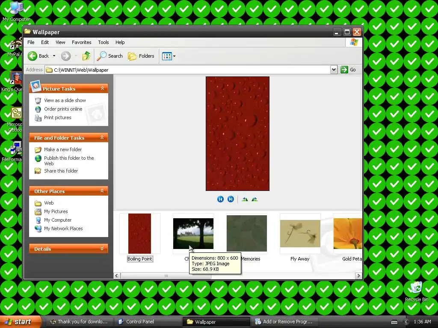Image resolution: width=438 pixels, height=328 pixels.
Task: Click the Windows flag logo in menu bar
Action: click(x=354, y=42)
